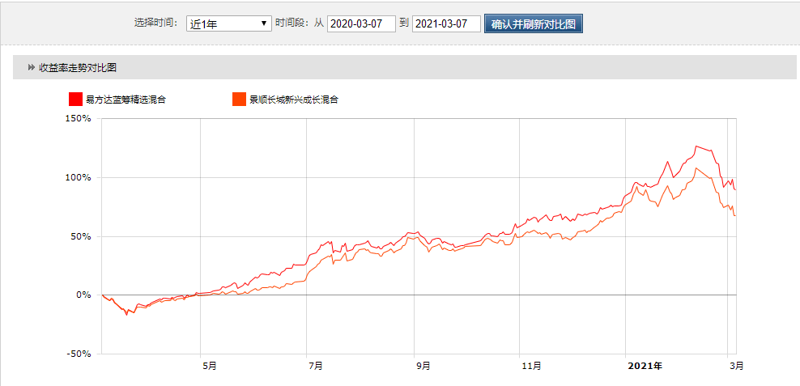Open the 近1年 time range dropdown
The image size is (800, 386).
click(x=227, y=23)
